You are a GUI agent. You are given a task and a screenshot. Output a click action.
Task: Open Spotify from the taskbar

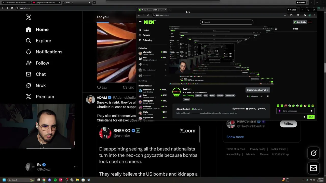(x=55, y=180)
